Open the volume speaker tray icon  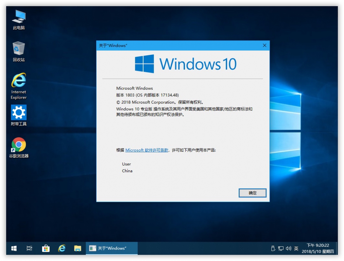[x=289, y=248]
